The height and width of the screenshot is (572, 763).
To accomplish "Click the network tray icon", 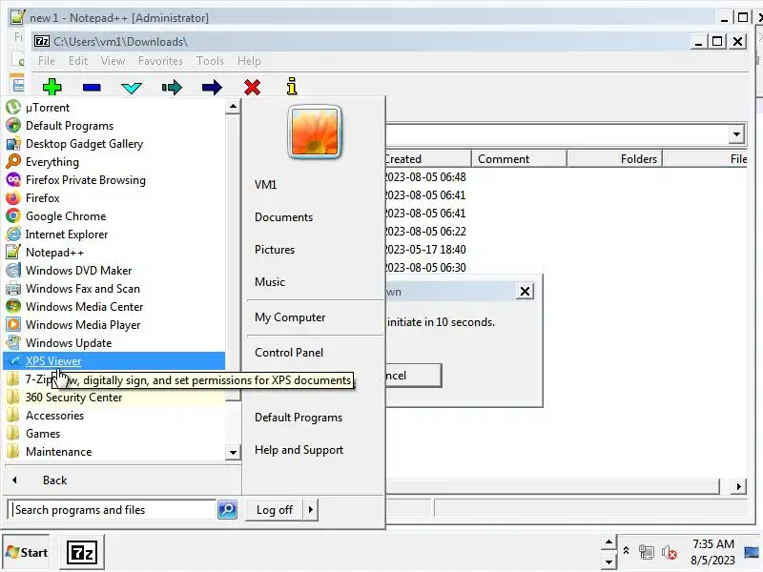I will click(x=647, y=553).
